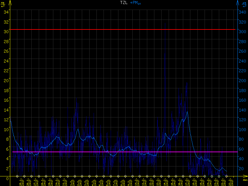Select the +PM10 series label
This screenshot has height=186, width=248.
tap(135, 3)
